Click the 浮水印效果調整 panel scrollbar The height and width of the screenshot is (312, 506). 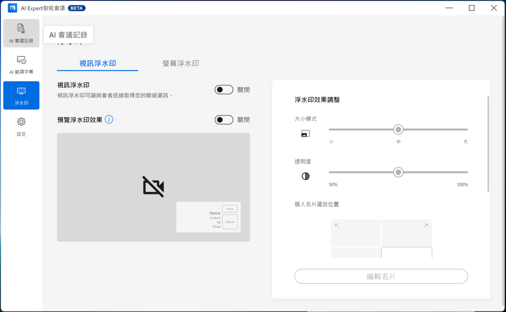488,144
